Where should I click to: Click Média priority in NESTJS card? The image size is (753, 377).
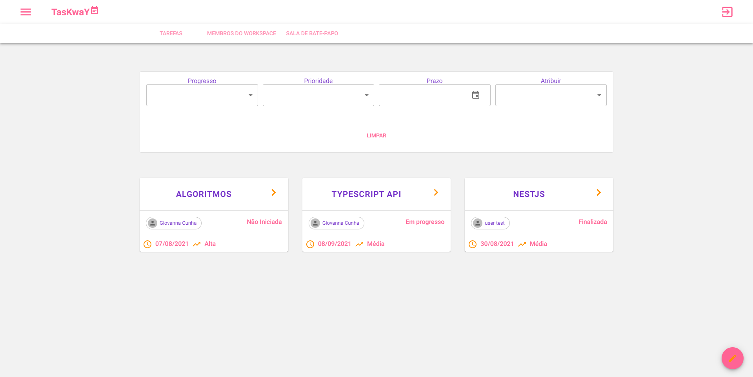click(538, 244)
